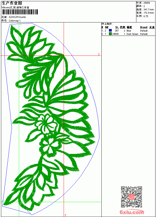Image resolution: width=156 pixels, height=217 pixels.
Task: Click the Dark Green thread row description
Action: [x=132, y=34]
